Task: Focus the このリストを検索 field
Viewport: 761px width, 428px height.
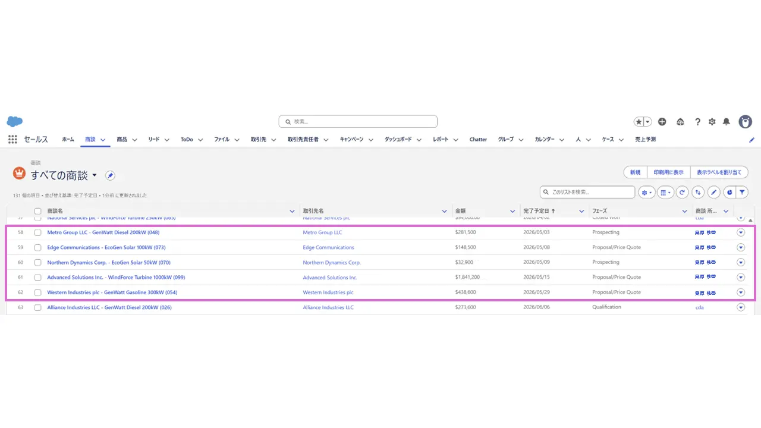Action: point(587,193)
